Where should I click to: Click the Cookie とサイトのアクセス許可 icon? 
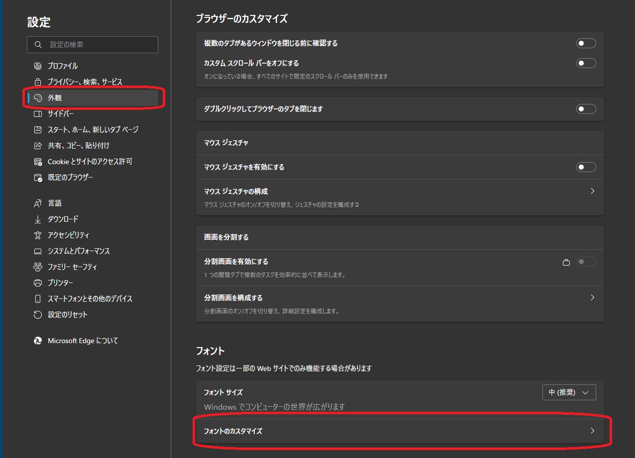(38, 162)
